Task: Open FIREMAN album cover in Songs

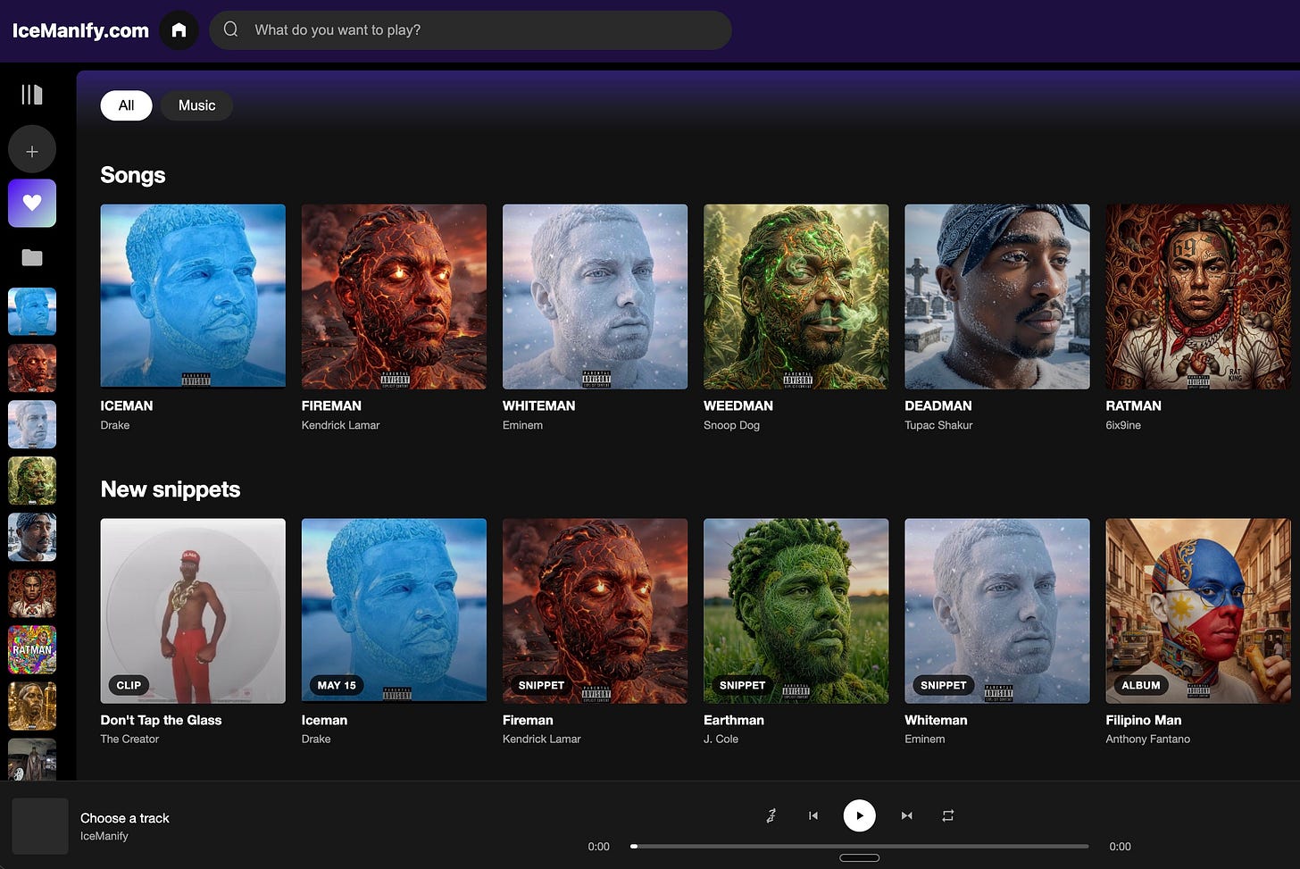Action: pos(394,297)
